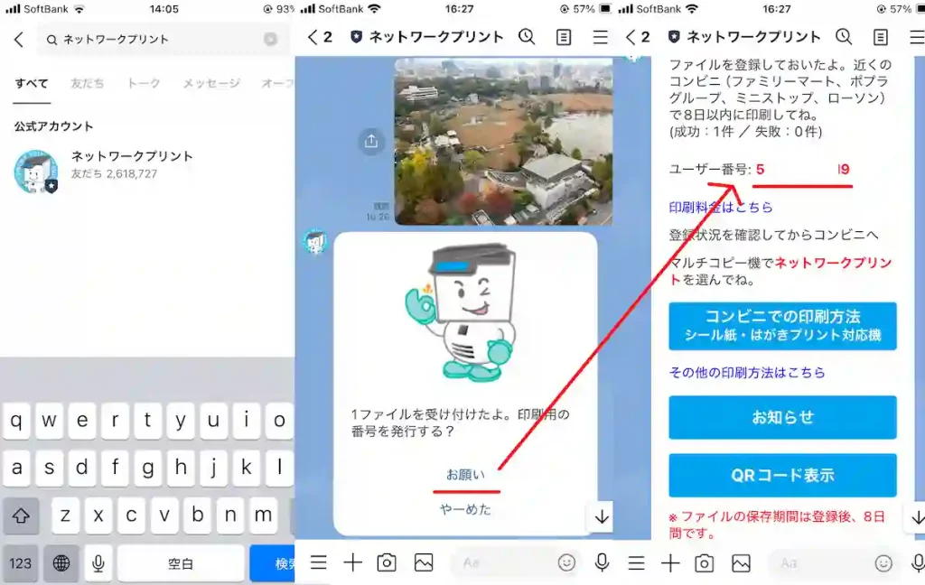Tap the QRコード表示 button
925x585 pixels.
(x=781, y=475)
